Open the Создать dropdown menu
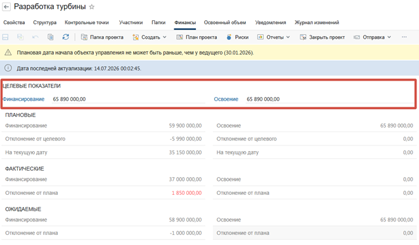The height and width of the screenshot is (245, 419). [x=150, y=37]
